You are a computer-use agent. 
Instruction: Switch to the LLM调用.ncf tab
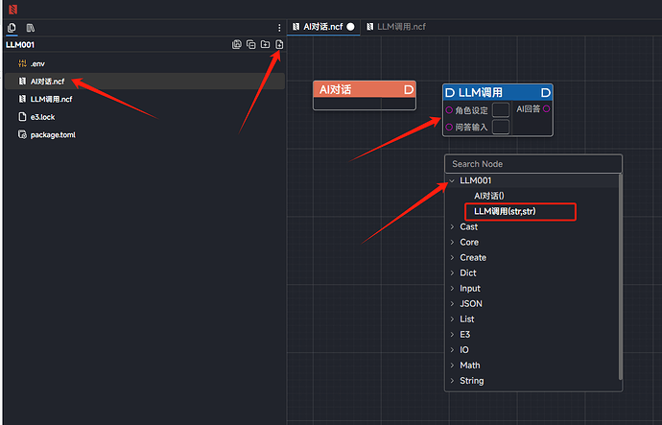coord(399,27)
